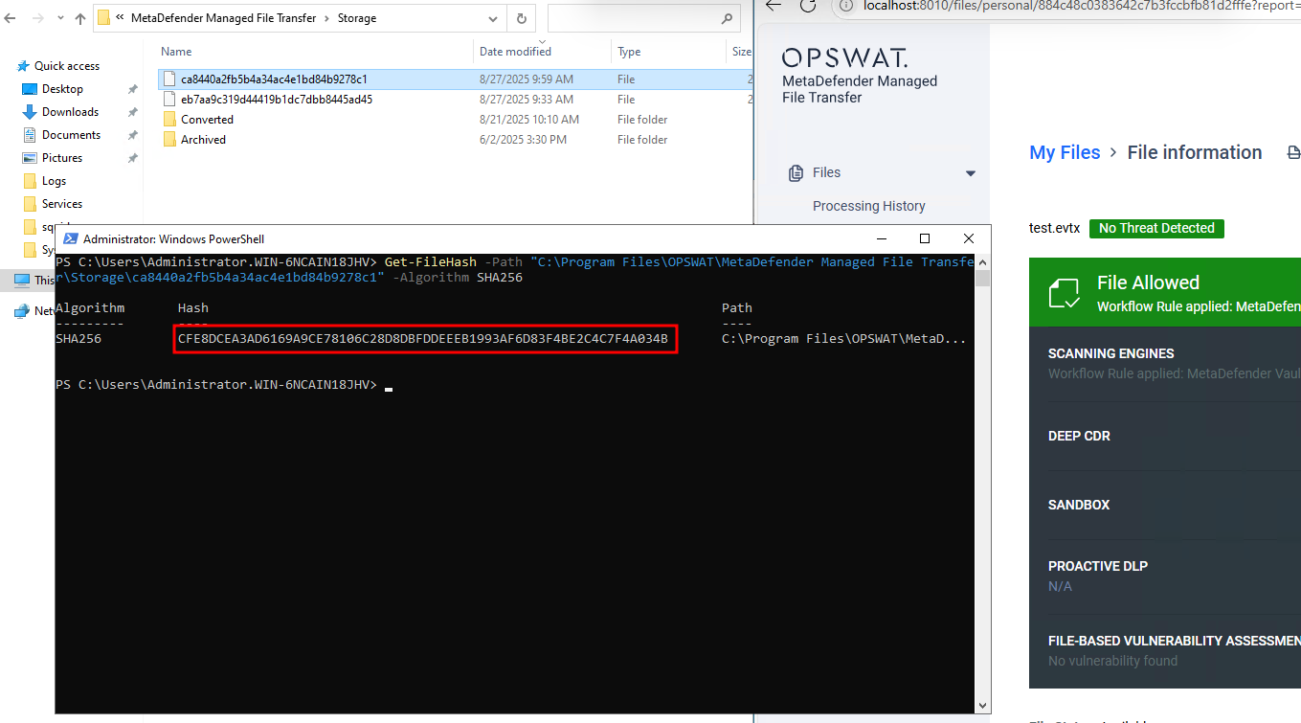Screen dimensions: 1301x723
Task: Open Pictures in Quick access
Action: coord(62,158)
